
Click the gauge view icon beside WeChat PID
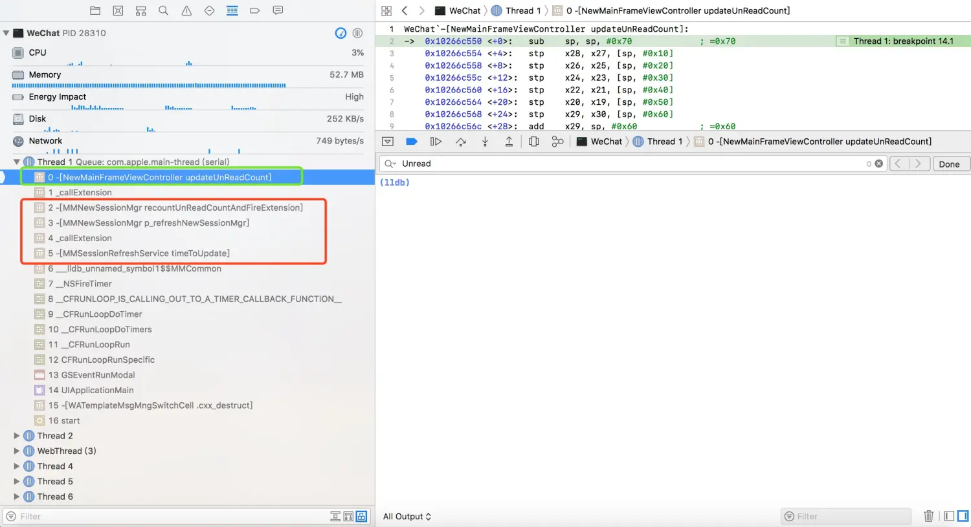click(340, 33)
